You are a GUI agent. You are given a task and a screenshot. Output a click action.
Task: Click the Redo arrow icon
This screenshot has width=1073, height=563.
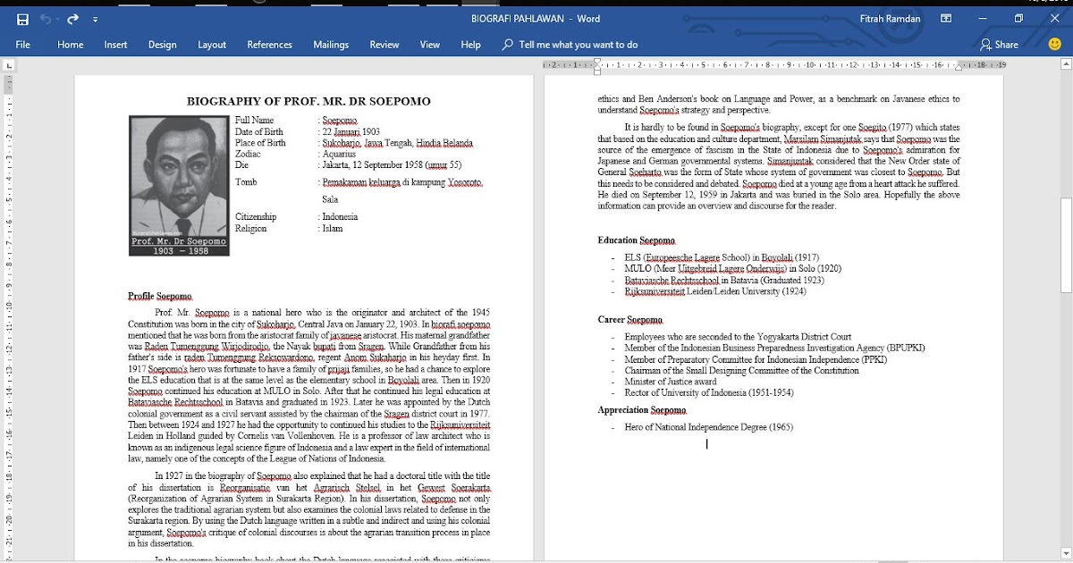coord(72,19)
